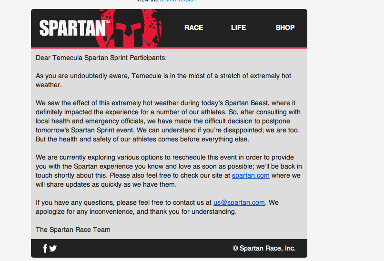This screenshot has width=384, height=261.
Task: Open the Spartan Twitter bird icon
Action: 53,248
